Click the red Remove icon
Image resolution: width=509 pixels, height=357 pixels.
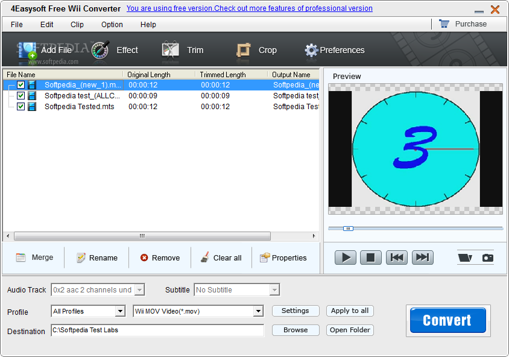tap(144, 257)
